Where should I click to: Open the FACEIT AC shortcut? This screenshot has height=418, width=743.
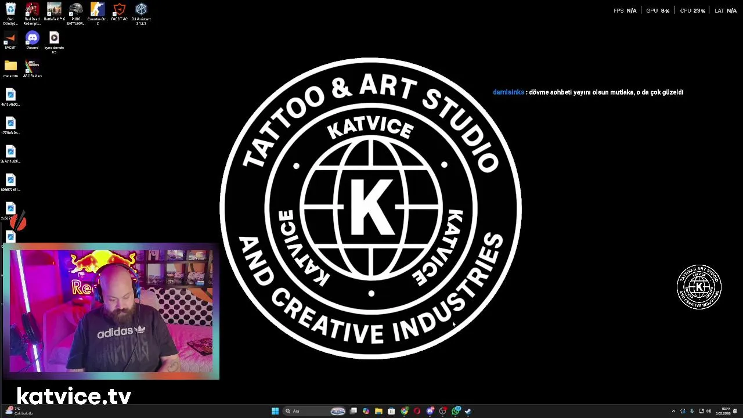pyautogui.click(x=119, y=13)
